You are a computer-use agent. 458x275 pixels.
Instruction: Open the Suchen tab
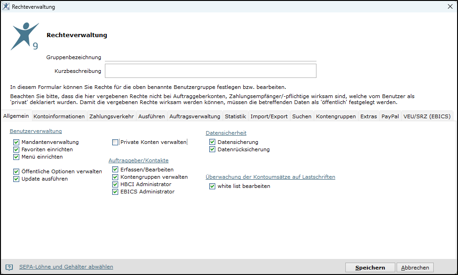pos(302,116)
